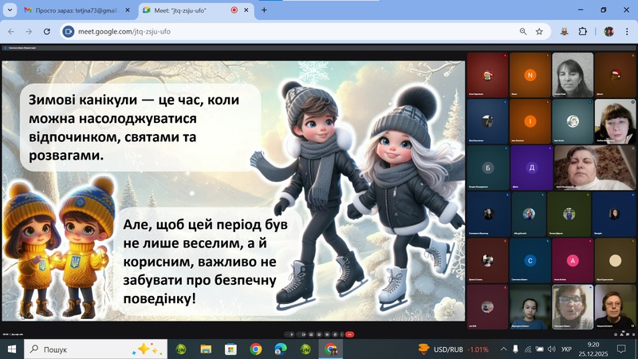Open the Wi-Fi network tray icon
Image resolution: width=638 pixels, height=359 pixels.
pyautogui.click(x=529, y=349)
